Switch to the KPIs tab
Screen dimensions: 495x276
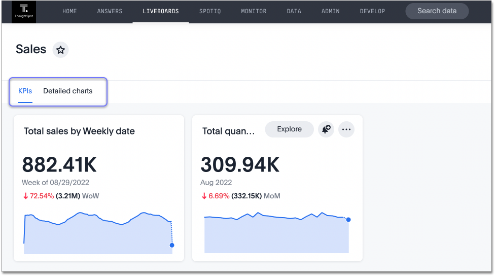[25, 91]
